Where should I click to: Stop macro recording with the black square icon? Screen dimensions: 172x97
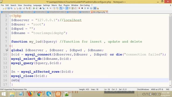82,8
